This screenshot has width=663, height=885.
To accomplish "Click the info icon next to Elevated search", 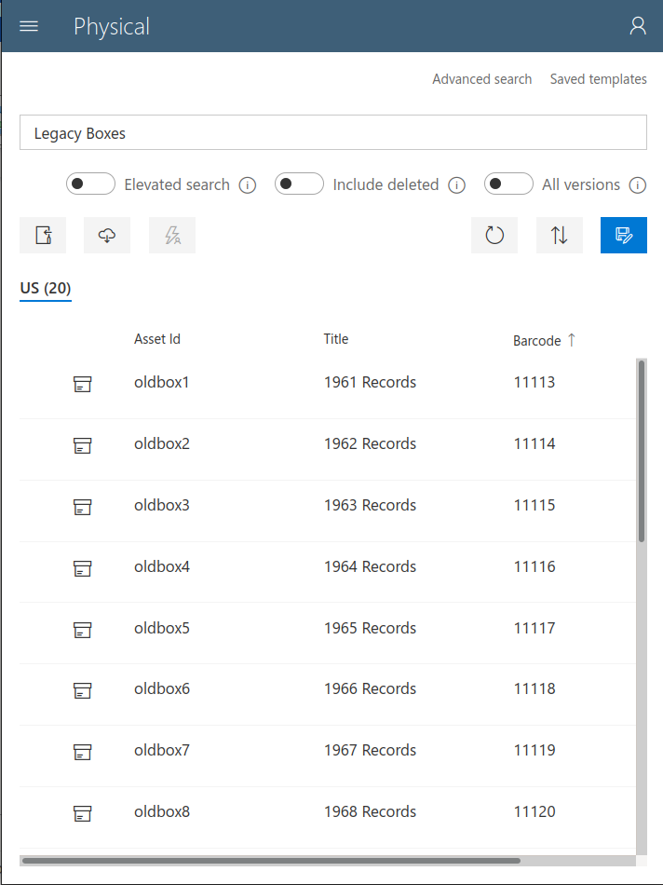I will tap(248, 184).
